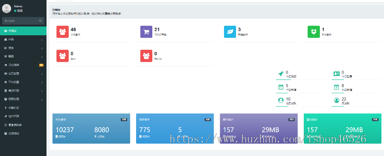Screen dimensions: 384x156
Task: Click the calendar plus icon showing 8
Action: [337, 87]
